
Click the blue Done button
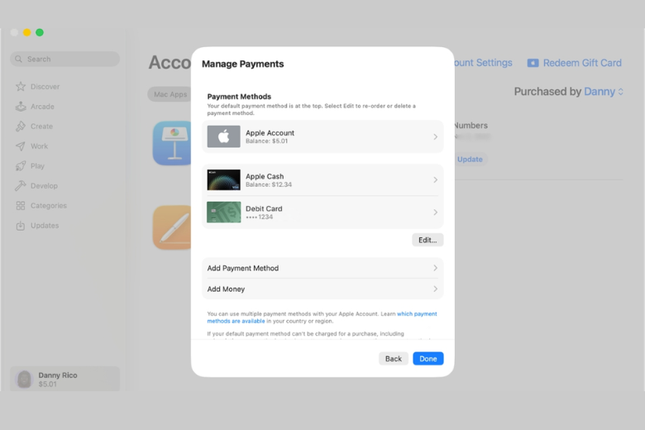click(428, 358)
